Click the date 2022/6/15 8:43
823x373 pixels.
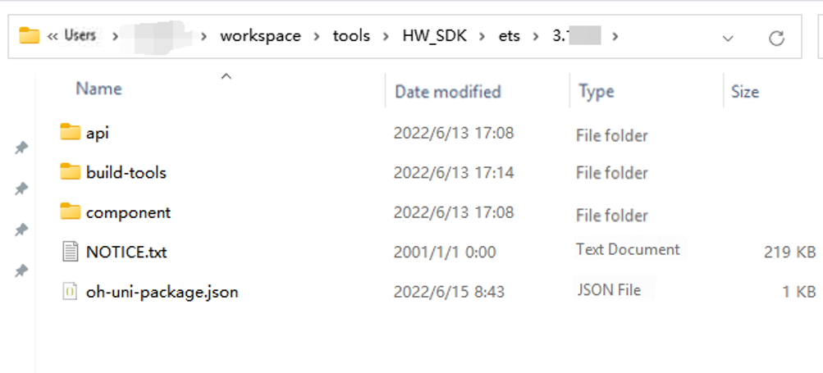point(449,292)
